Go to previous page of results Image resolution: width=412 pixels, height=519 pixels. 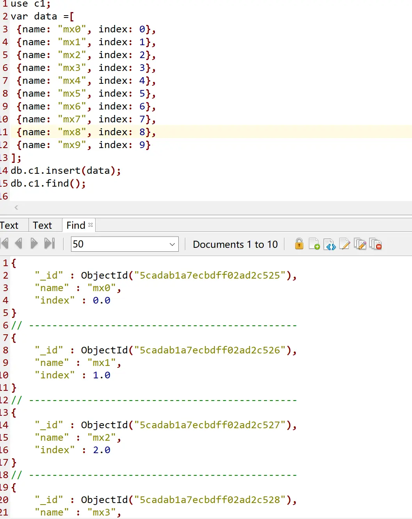click(19, 244)
